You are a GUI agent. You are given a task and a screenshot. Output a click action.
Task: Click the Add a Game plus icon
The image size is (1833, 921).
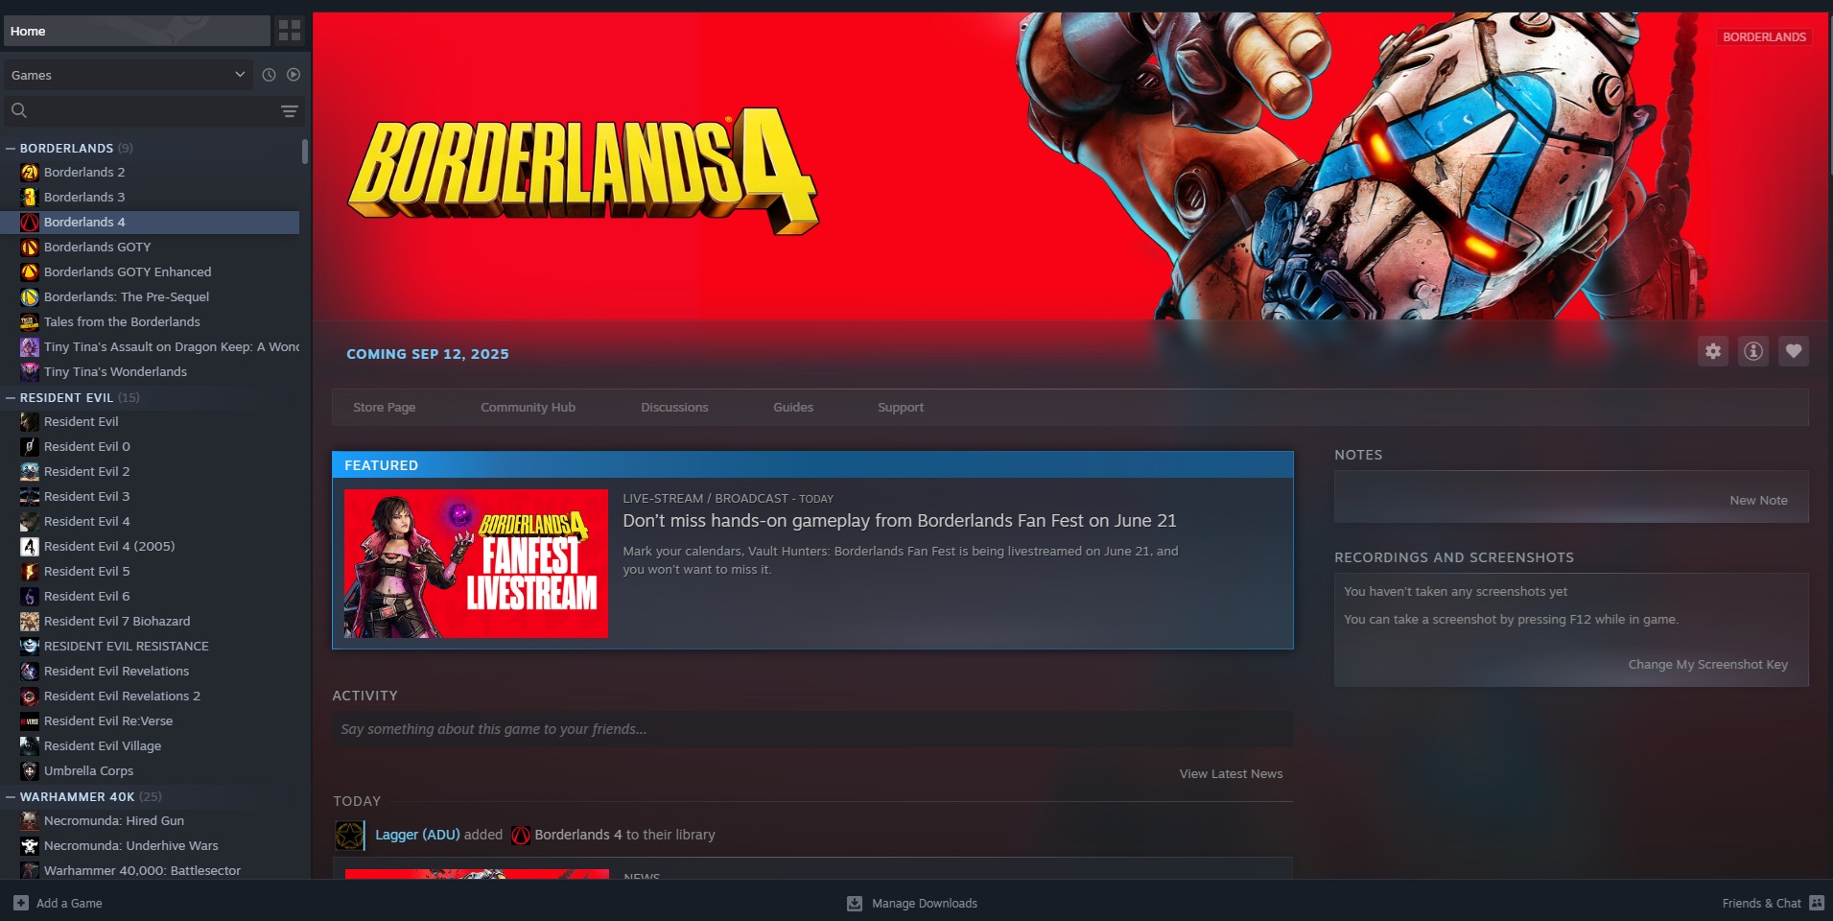(x=21, y=903)
